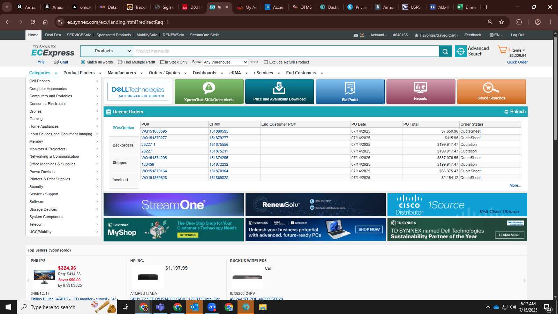
Task: Open Manufacturers menu
Action: [x=125, y=73]
